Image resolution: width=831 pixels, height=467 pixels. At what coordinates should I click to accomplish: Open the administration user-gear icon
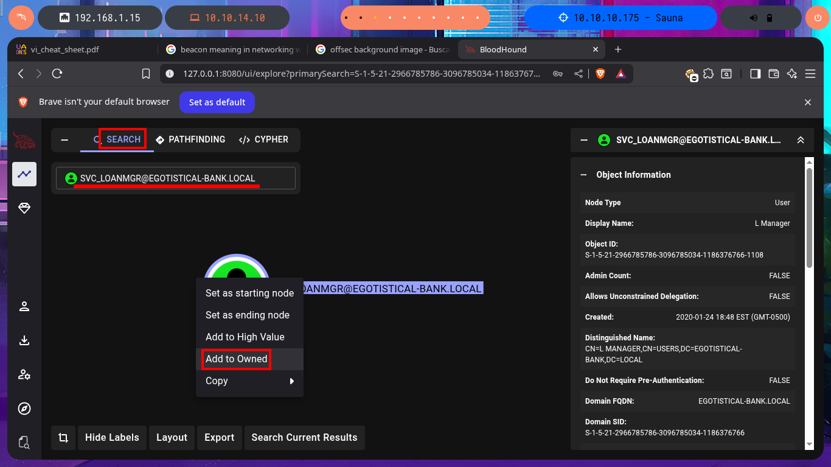[24, 374]
